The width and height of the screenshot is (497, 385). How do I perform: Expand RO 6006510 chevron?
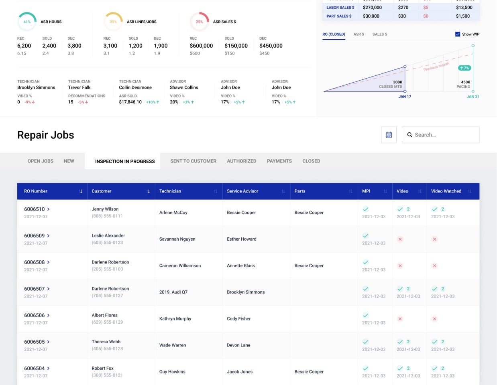tap(49, 209)
